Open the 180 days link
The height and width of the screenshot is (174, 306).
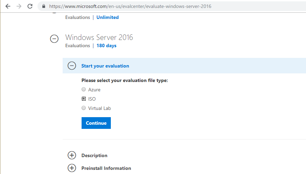pyautogui.click(x=106, y=45)
